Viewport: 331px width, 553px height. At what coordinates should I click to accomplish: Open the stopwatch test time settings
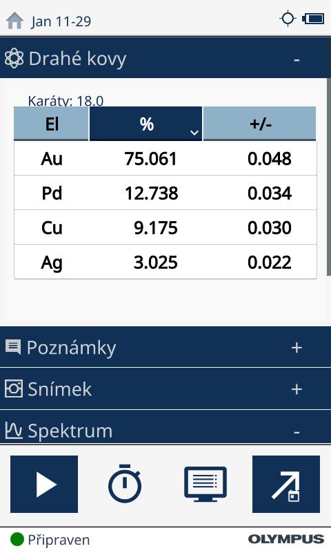point(125,483)
